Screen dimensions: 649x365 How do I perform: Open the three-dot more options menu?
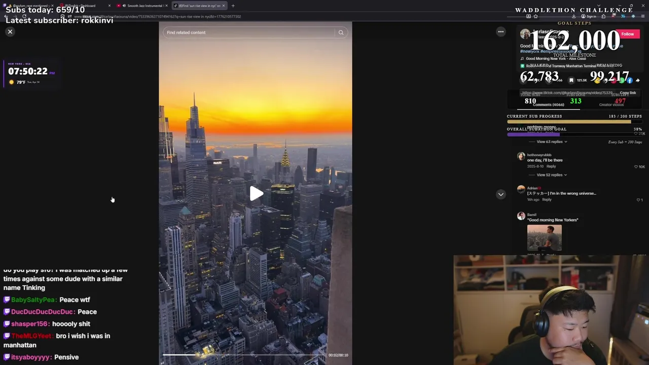(x=500, y=31)
